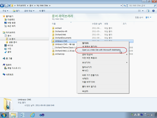157x118 pixels.
Task: Expand the address bar history dropdown arrow
Action: (121, 6)
